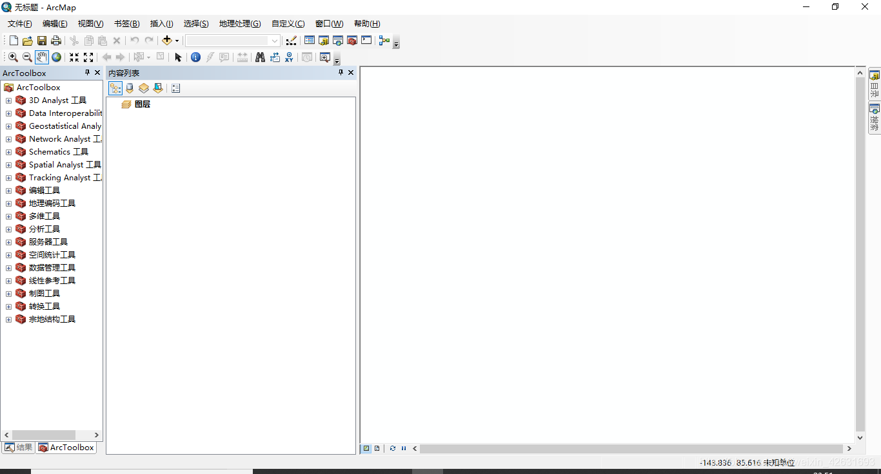
Task: Launch the ModelBuilder window icon
Action: click(384, 41)
